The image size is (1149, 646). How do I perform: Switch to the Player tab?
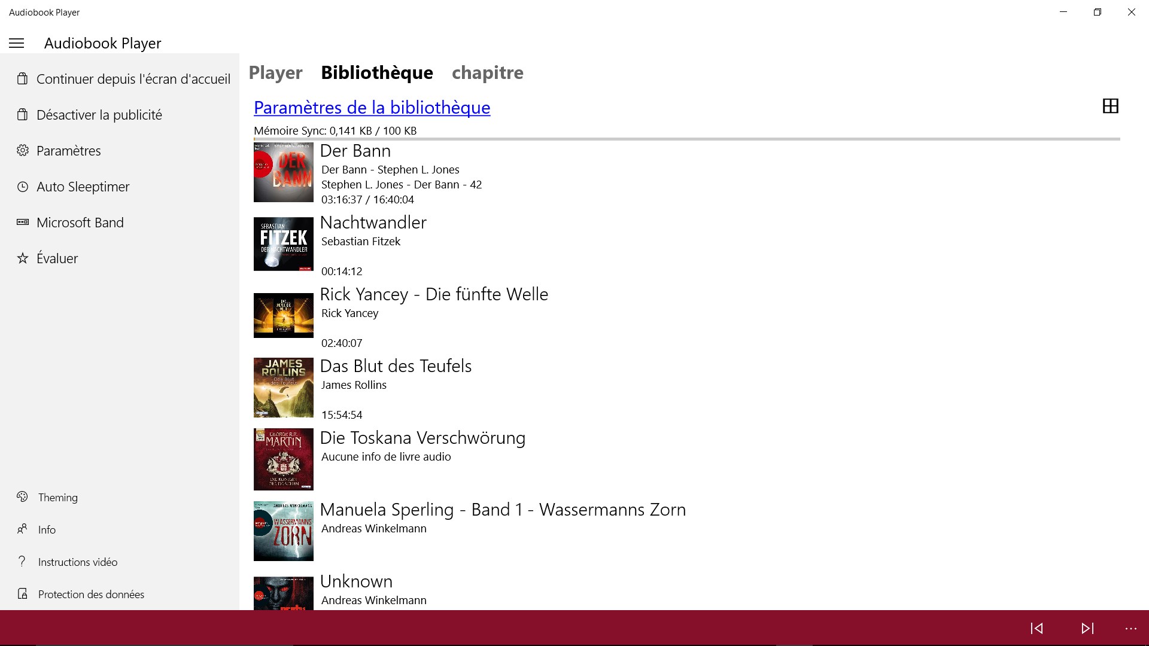(275, 72)
